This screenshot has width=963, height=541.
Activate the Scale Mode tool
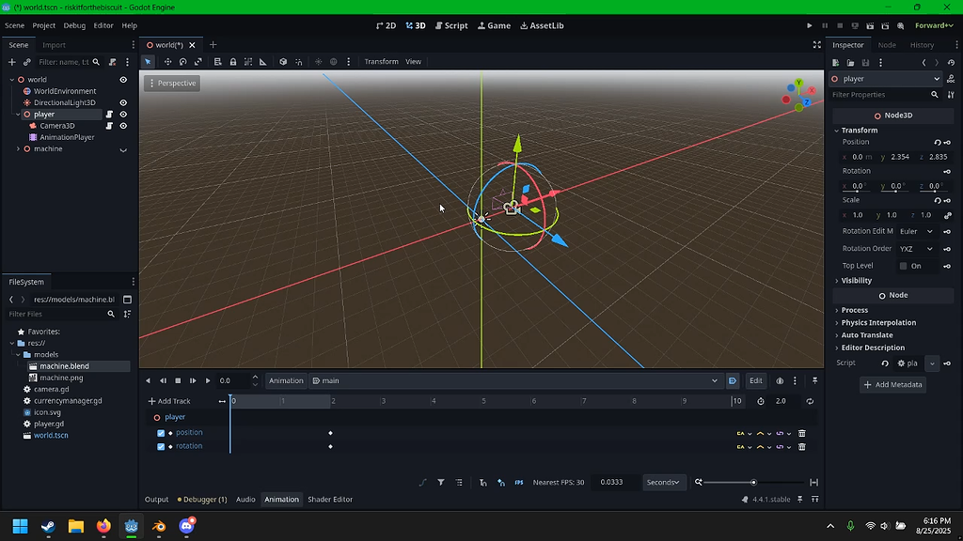click(198, 62)
